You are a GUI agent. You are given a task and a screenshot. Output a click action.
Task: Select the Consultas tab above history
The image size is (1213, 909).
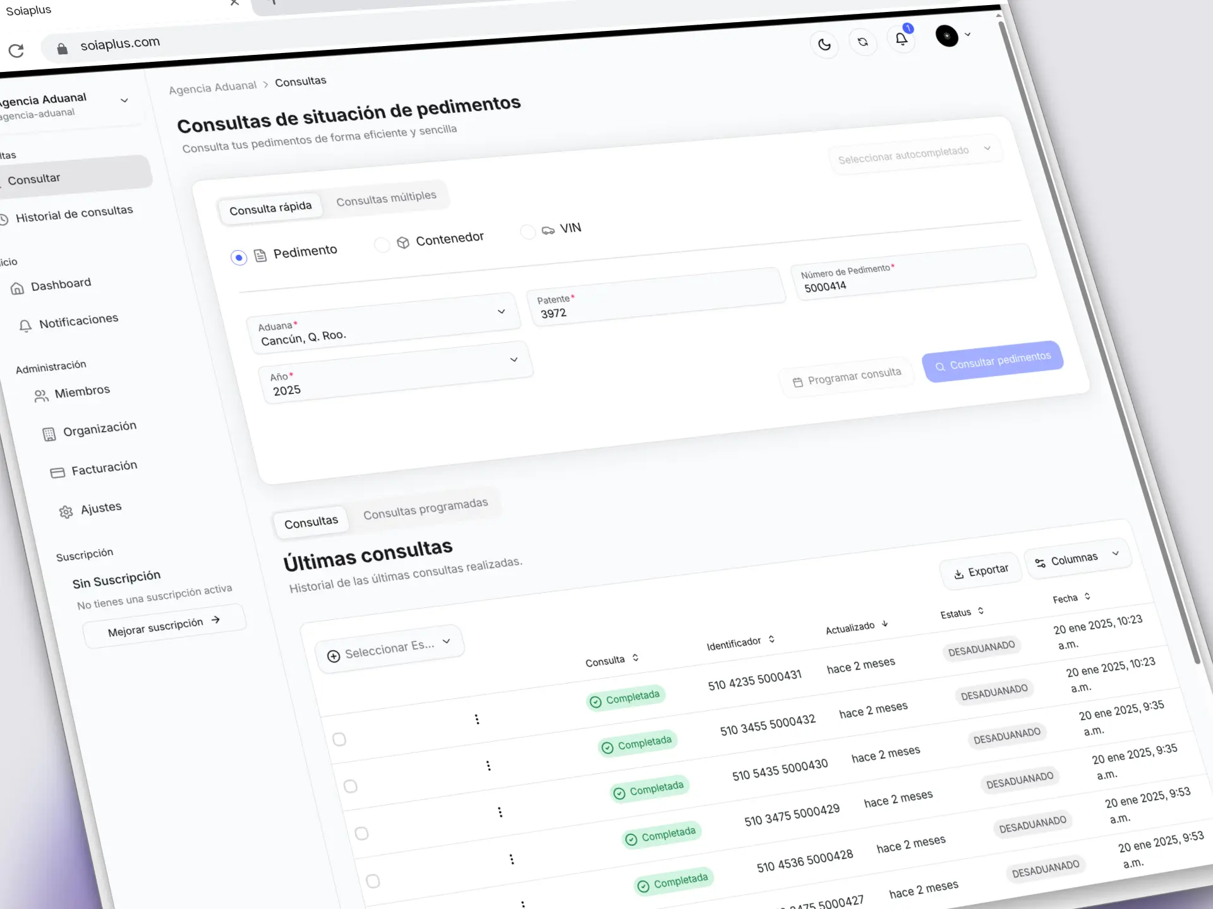coord(311,522)
